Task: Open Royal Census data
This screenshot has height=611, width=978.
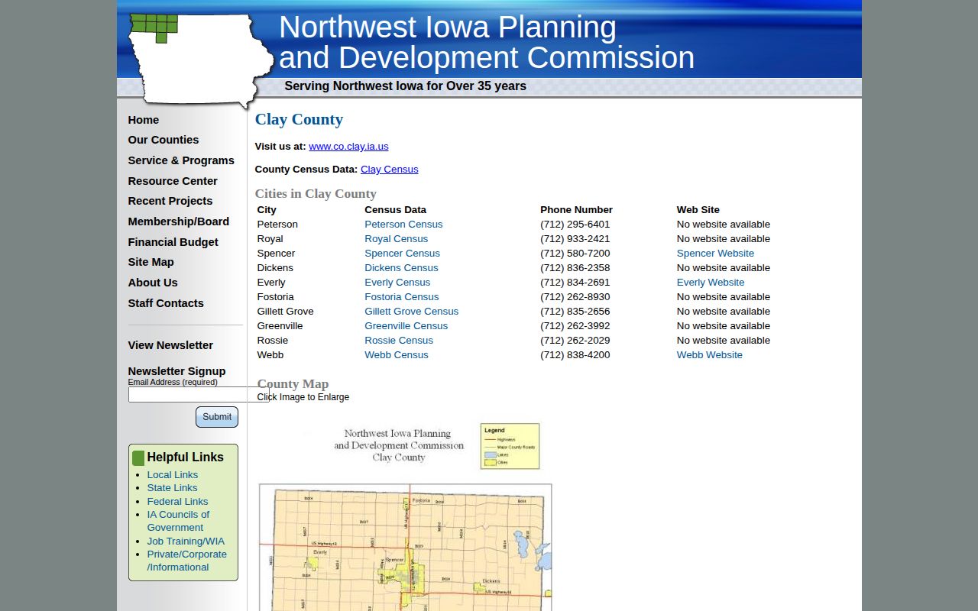Action: (397, 239)
